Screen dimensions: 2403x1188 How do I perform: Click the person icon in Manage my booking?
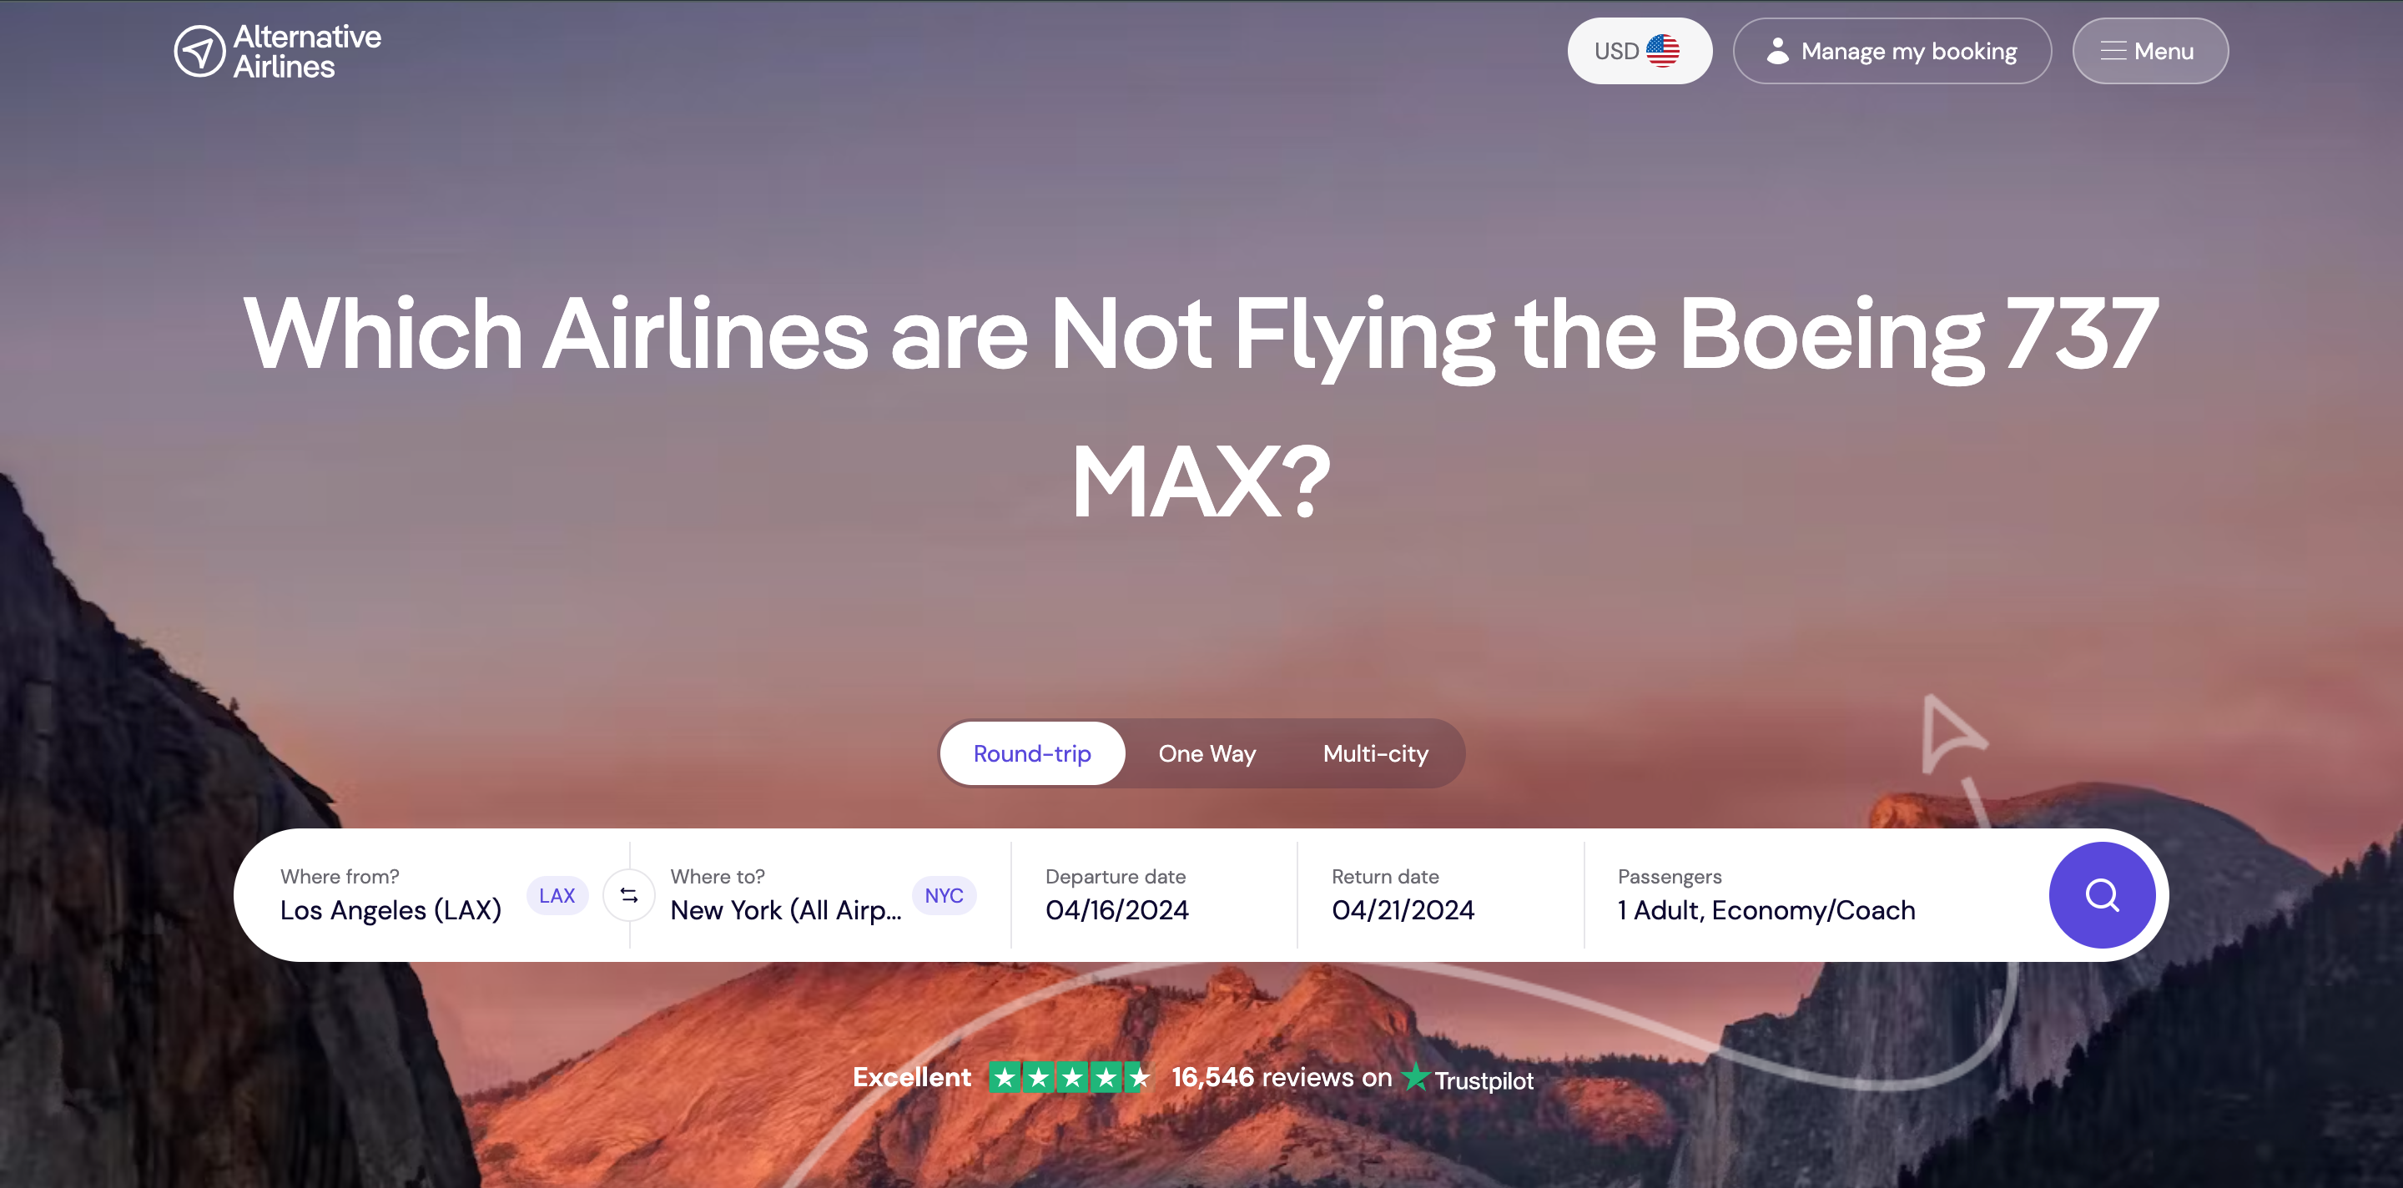tap(1777, 51)
